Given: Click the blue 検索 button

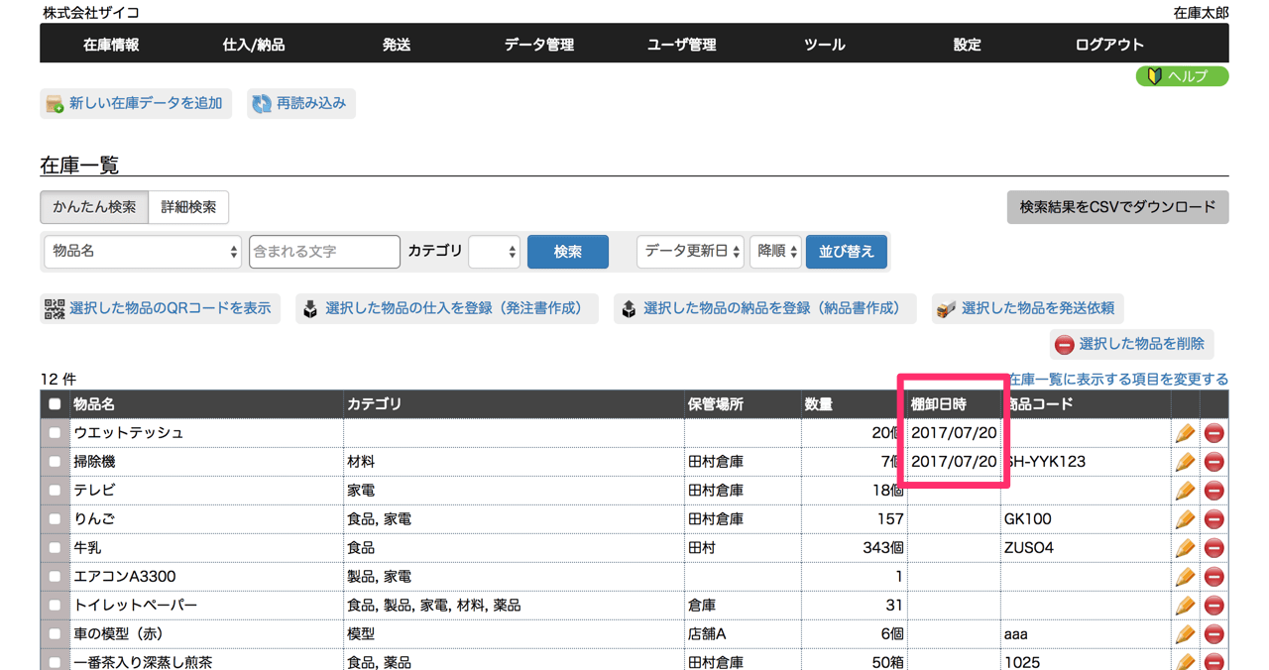Looking at the screenshot, I should click(568, 252).
